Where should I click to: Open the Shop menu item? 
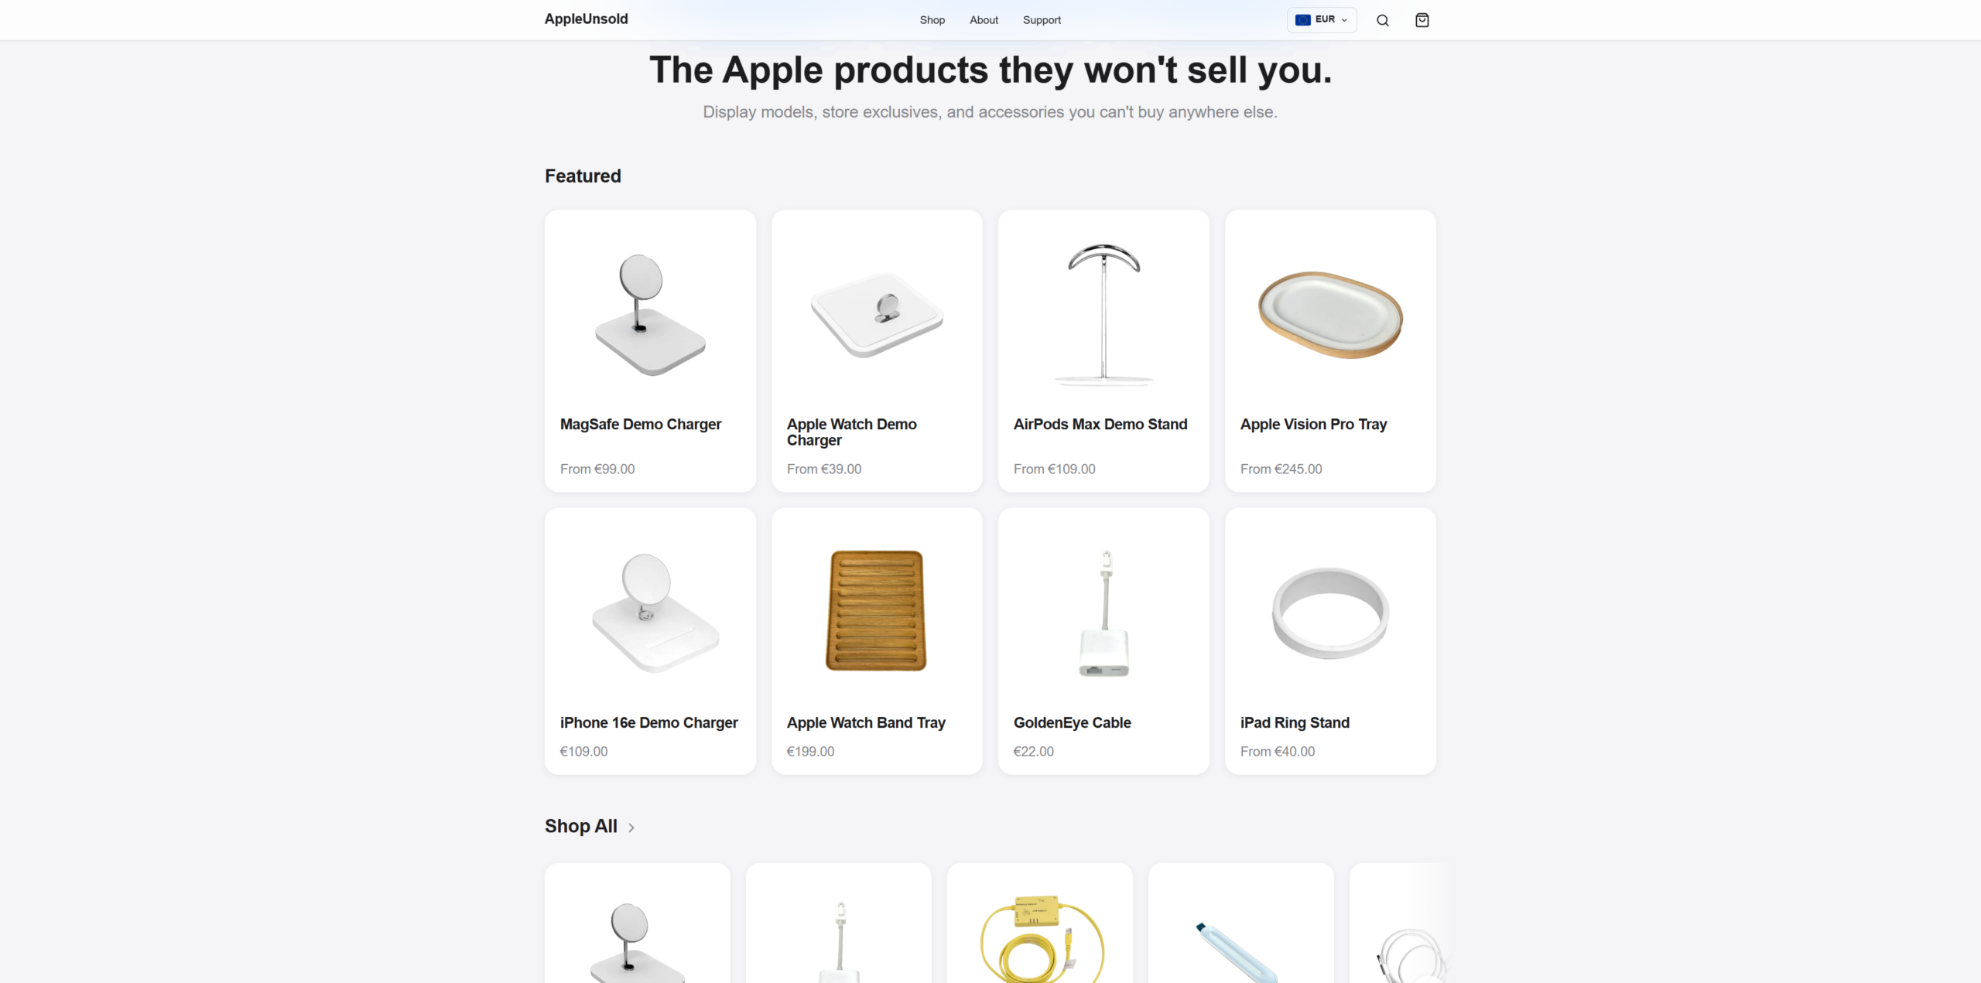pyautogui.click(x=932, y=20)
